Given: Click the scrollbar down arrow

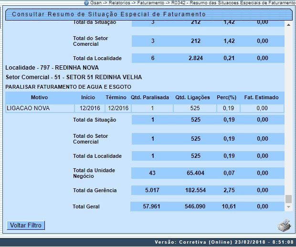Looking at the screenshot, I should pos(288,207).
